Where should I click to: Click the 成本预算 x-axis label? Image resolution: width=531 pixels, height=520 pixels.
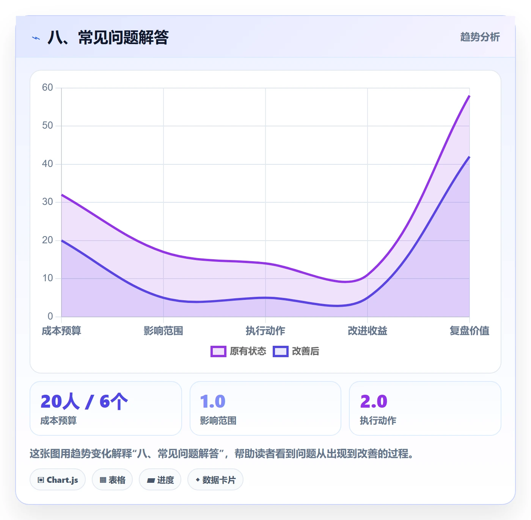pos(61,331)
